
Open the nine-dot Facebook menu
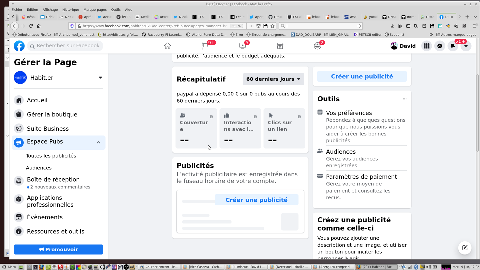tap(426, 46)
